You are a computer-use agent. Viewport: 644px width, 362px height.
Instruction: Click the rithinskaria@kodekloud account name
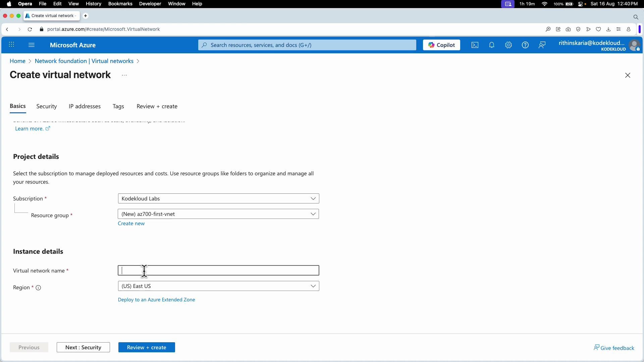pyautogui.click(x=592, y=43)
